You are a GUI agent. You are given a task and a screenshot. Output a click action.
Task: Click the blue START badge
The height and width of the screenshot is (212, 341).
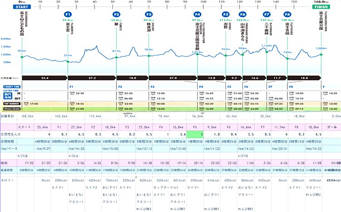(22, 7)
